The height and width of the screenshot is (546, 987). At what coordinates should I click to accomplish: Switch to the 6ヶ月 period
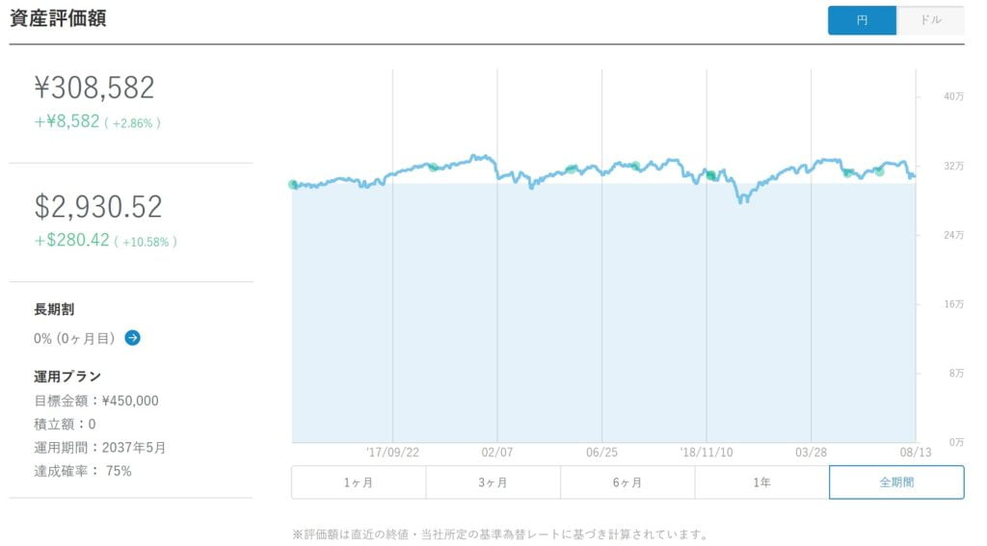click(x=627, y=482)
